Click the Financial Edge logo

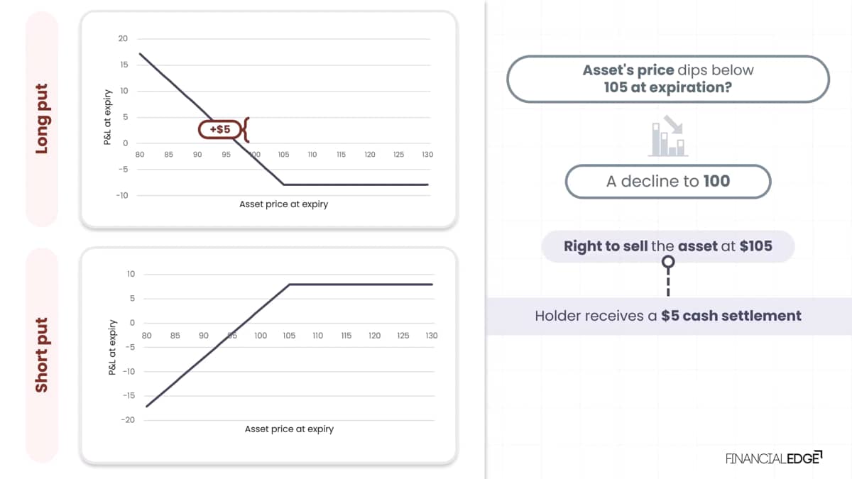(x=773, y=458)
